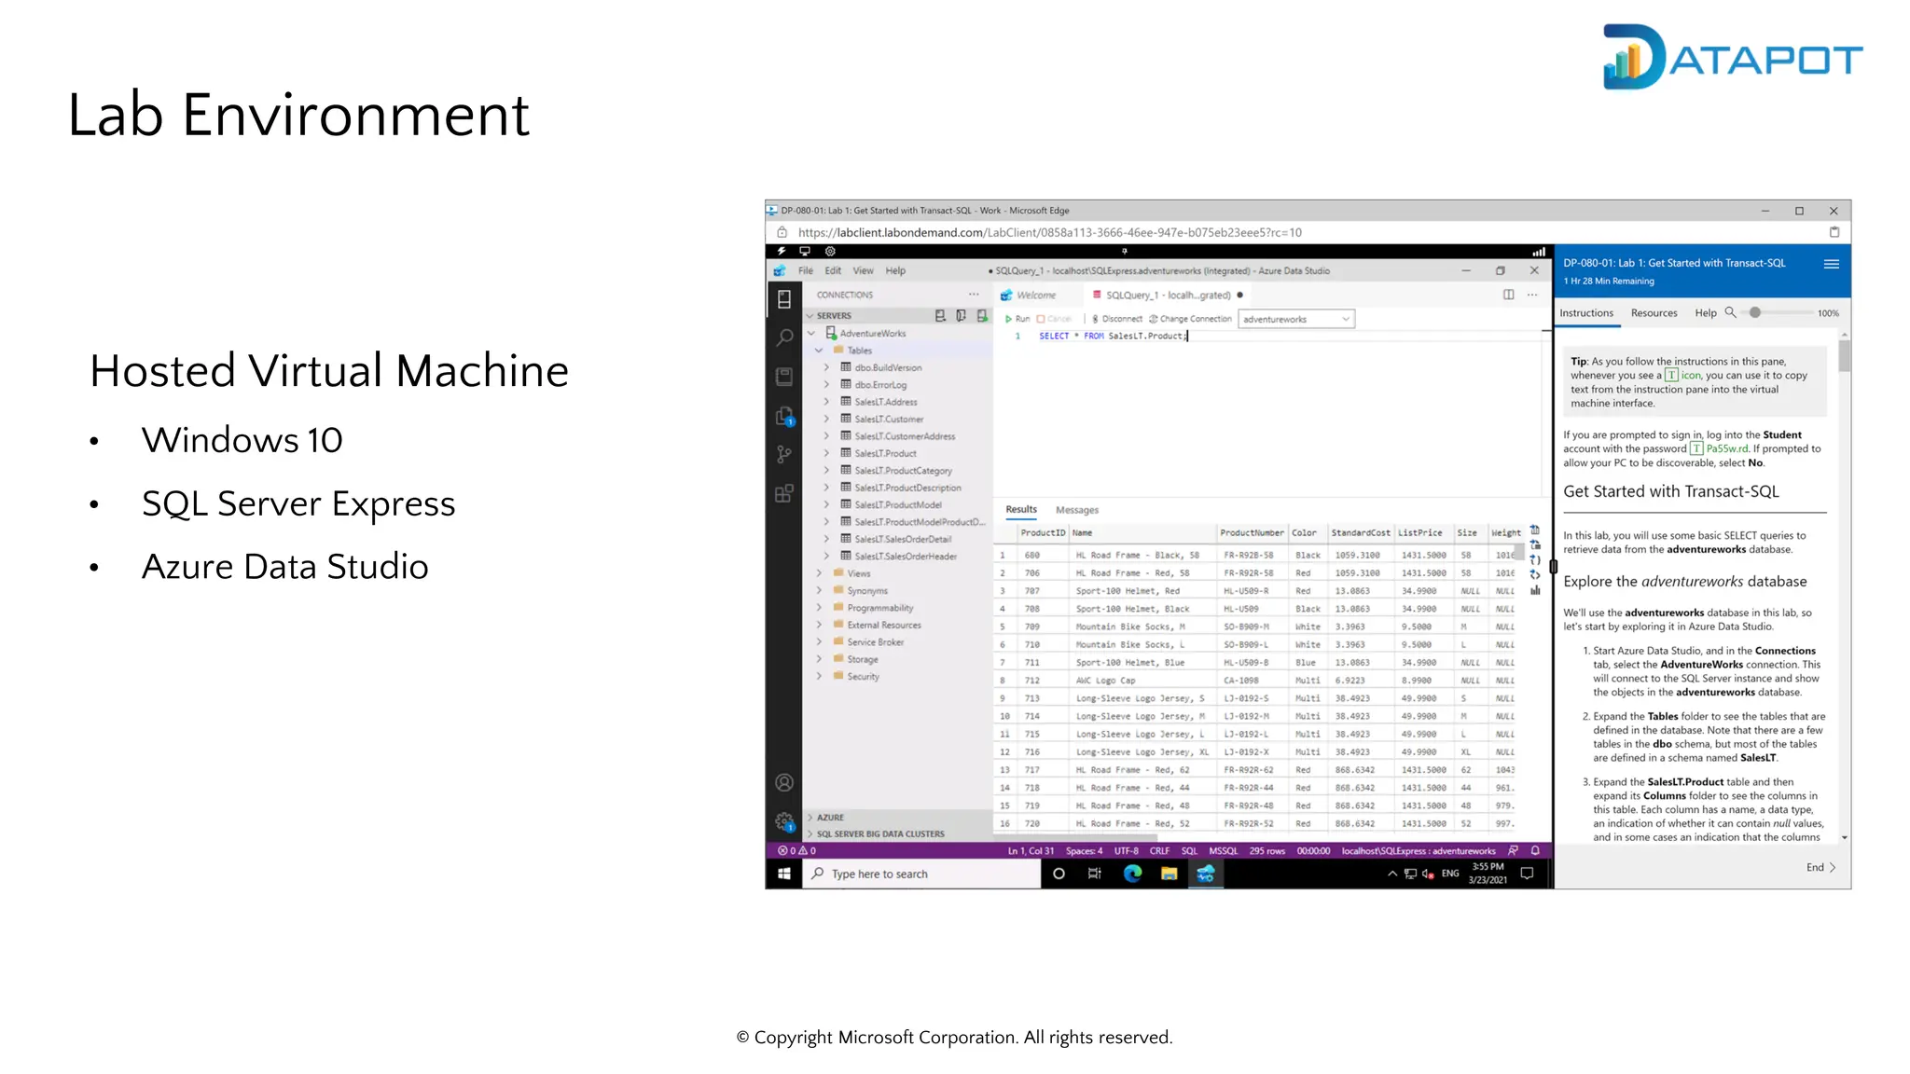
Task: Open the editor More Actions ellipsis
Action: [1532, 295]
